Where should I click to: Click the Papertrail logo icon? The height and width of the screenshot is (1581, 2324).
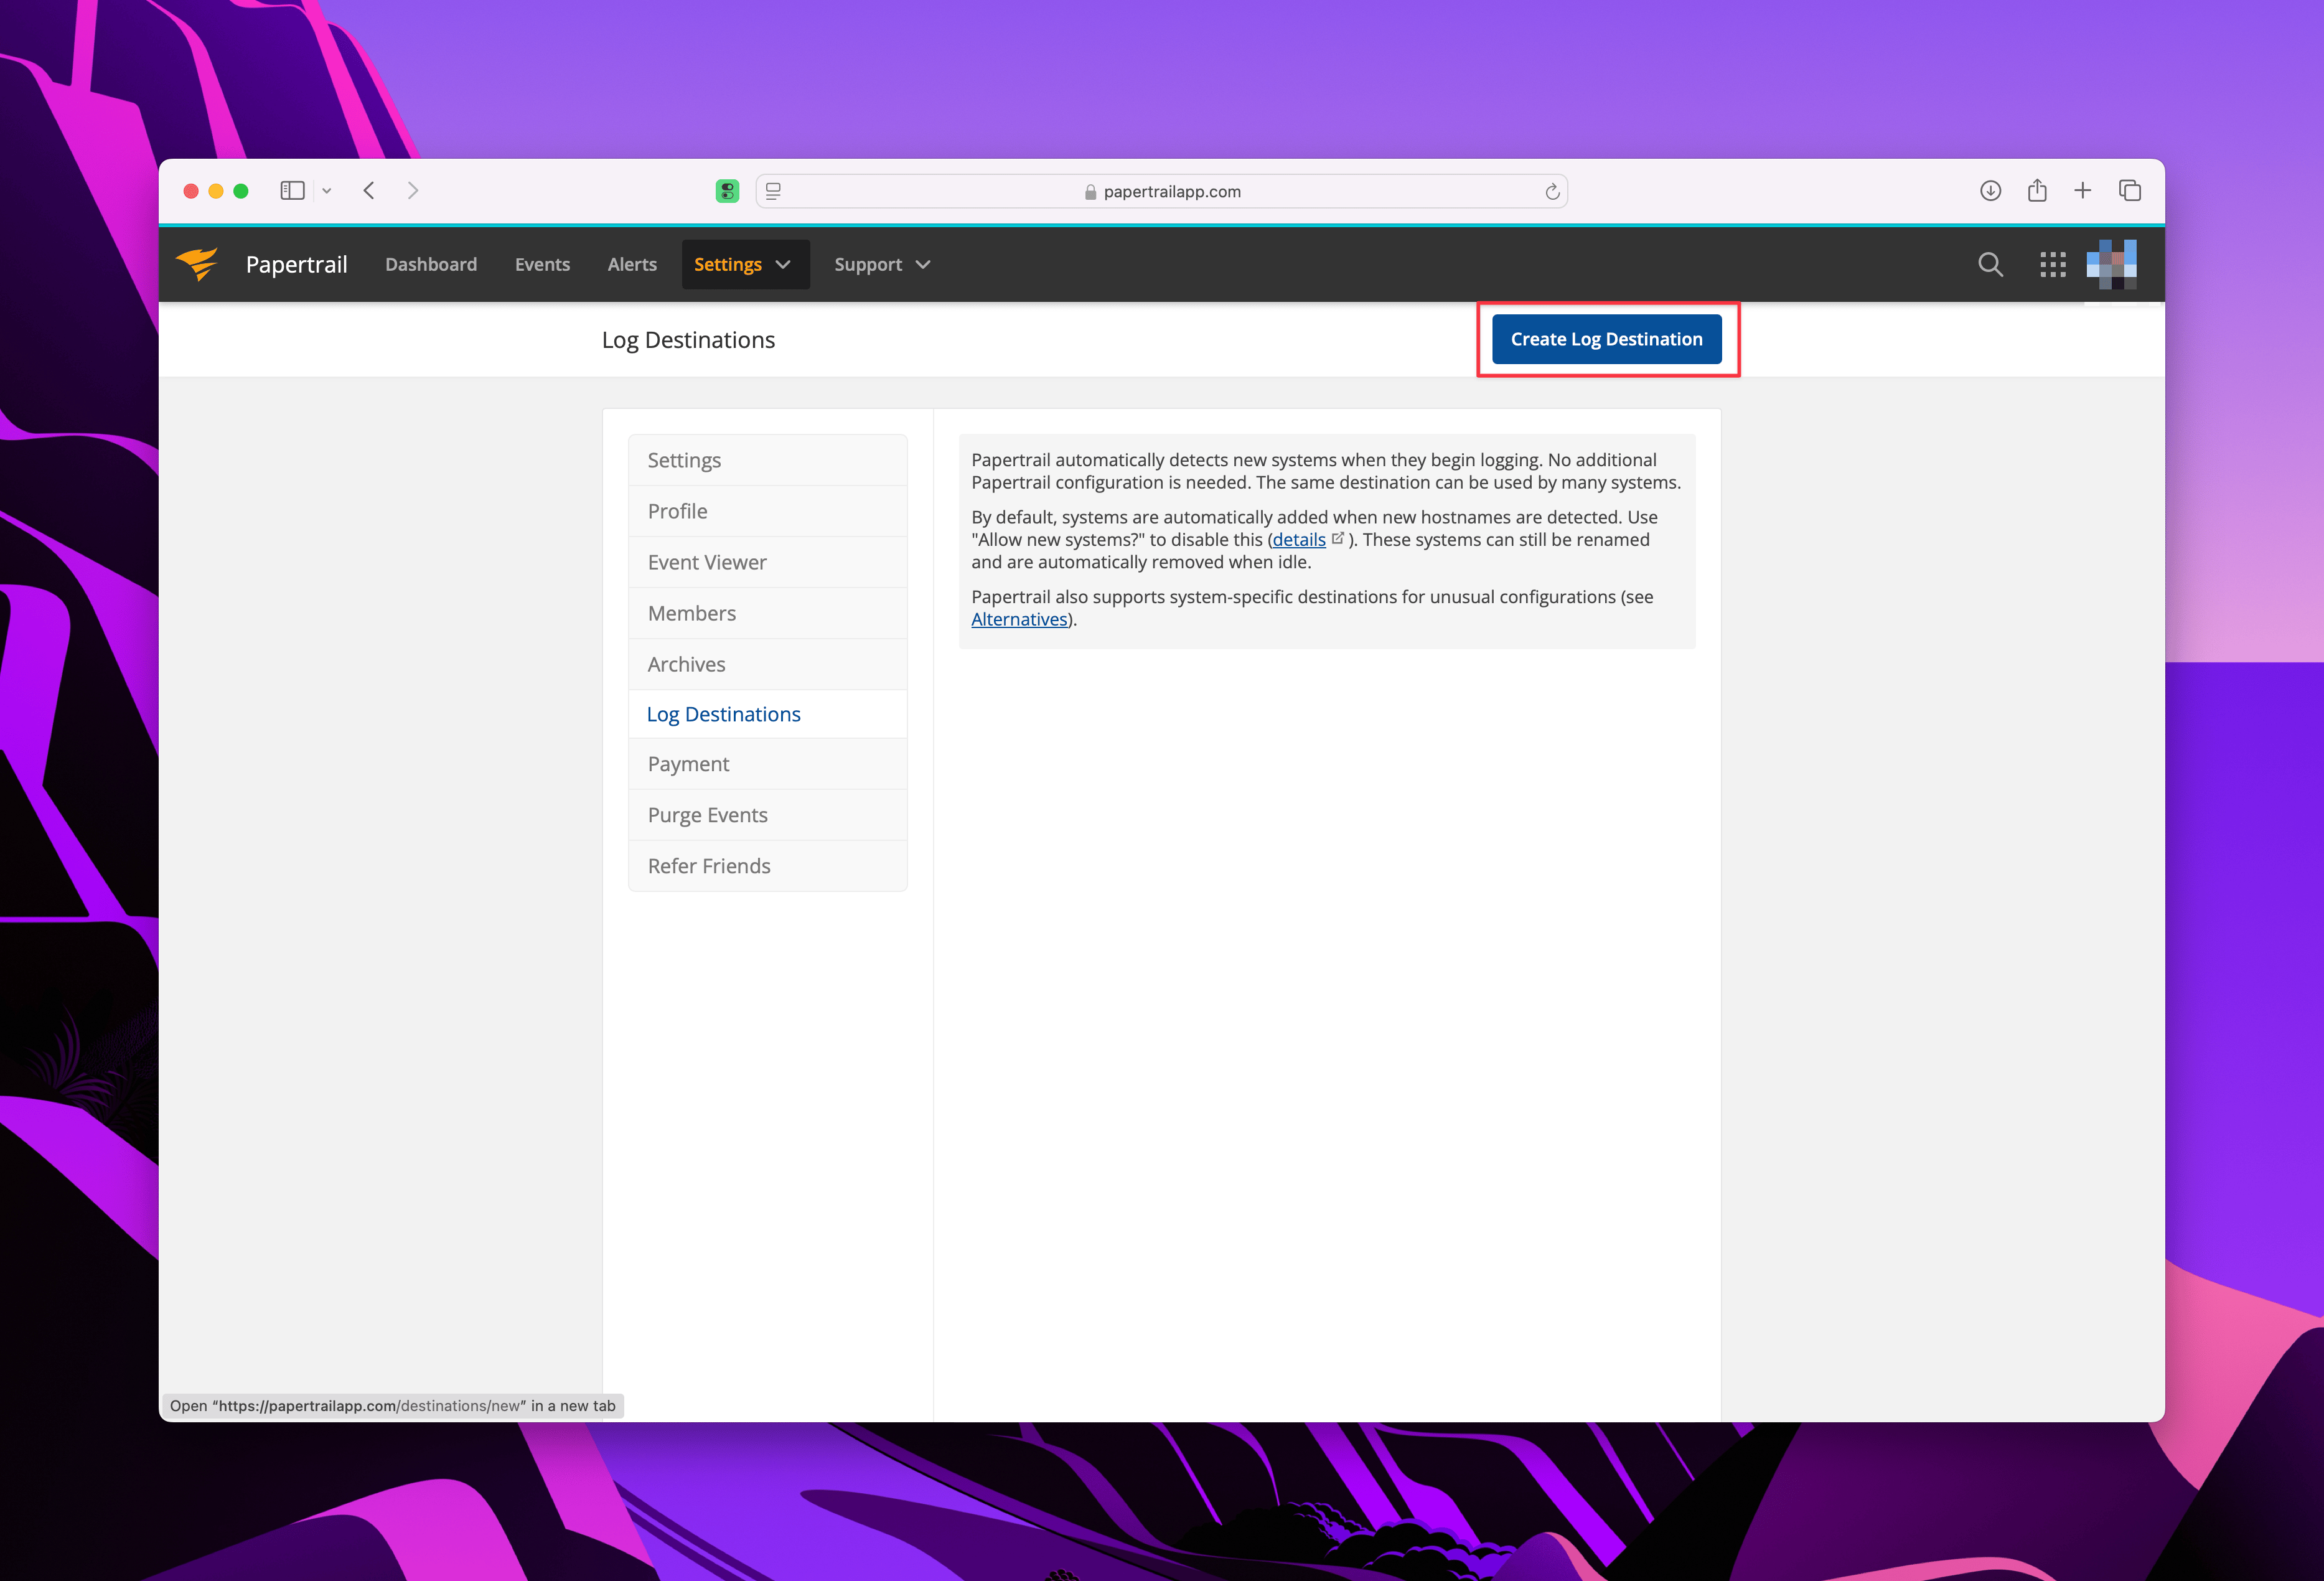[x=198, y=264]
